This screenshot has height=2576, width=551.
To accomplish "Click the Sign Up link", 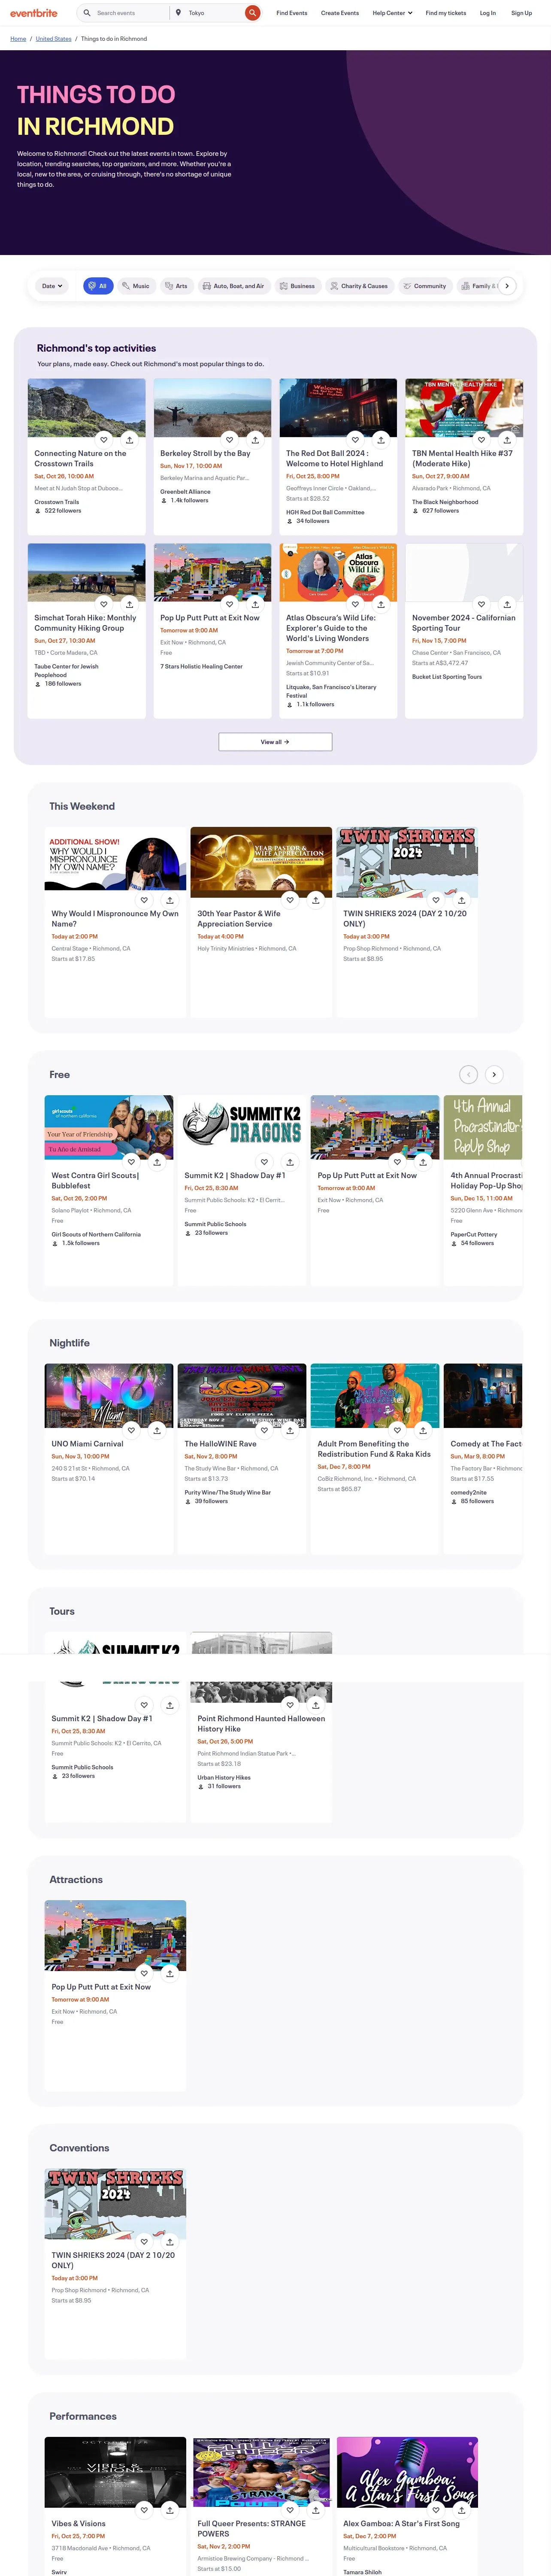I will [x=521, y=13].
